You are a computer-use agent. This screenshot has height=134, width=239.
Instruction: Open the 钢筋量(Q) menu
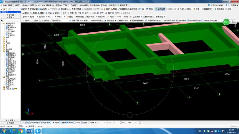(x=50, y=5)
